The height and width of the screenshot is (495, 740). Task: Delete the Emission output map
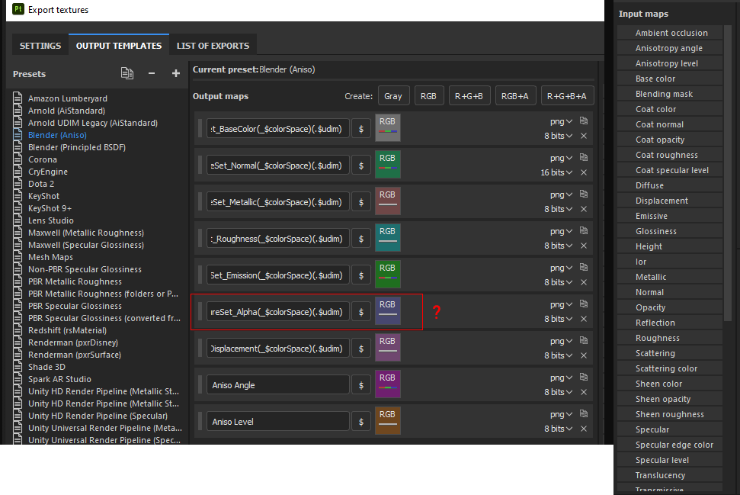584,282
